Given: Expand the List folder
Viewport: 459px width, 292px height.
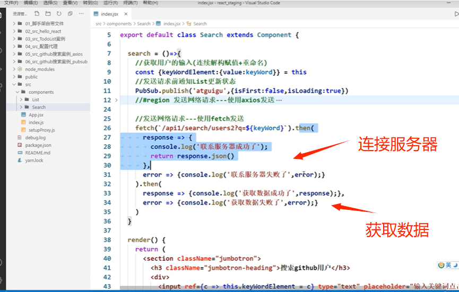Looking at the screenshot, I should [21, 100].
